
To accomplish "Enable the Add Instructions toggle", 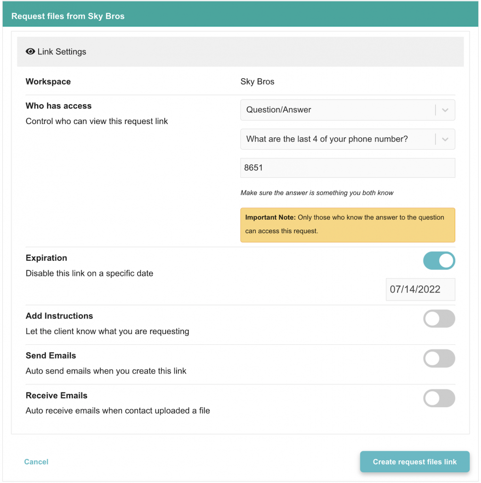I will (x=439, y=319).
